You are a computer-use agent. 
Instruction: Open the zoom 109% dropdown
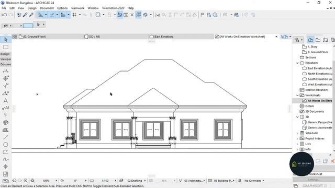pyautogui.click(x=57, y=181)
